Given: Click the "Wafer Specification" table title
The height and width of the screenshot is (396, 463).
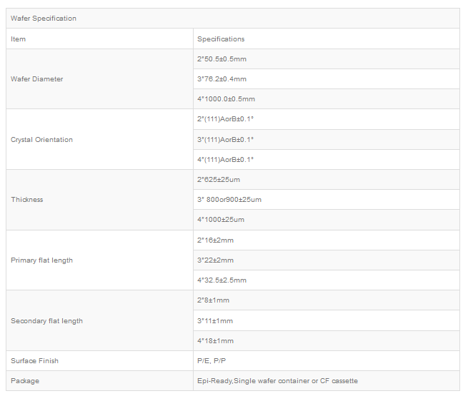Looking at the screenshot, I should [x=44, y=19].
